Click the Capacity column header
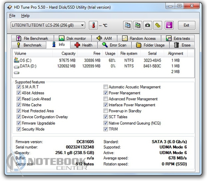The width and height of the screenshot is (207, 181). (65, 53)
